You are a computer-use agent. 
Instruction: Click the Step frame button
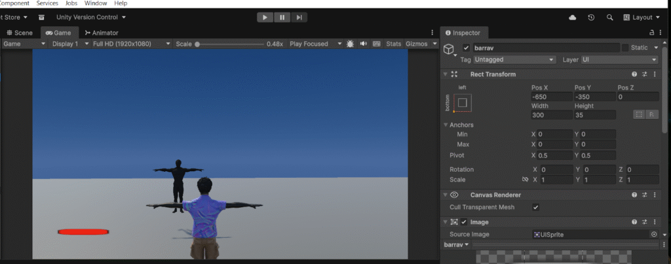click(x=299, y=17)
